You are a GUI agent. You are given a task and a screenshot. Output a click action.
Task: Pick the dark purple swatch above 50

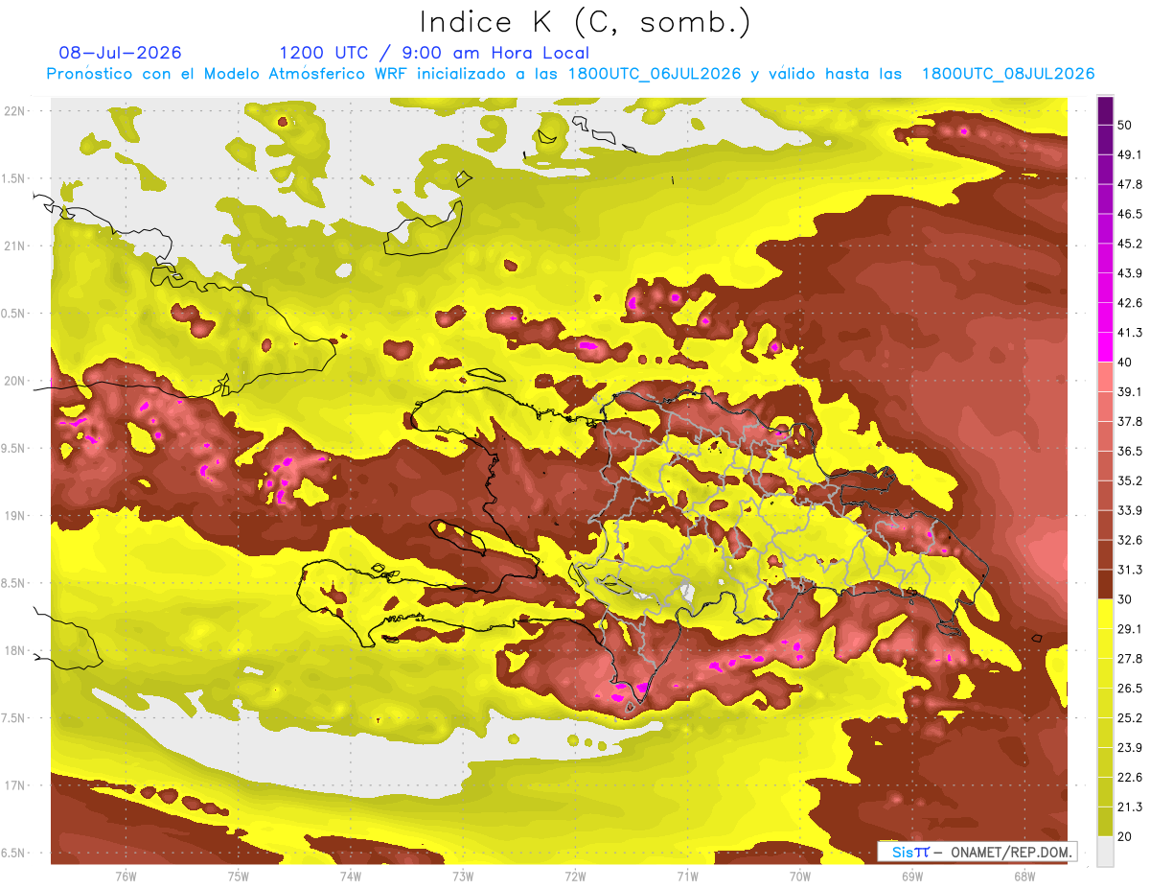click(x=1105, y=110)
